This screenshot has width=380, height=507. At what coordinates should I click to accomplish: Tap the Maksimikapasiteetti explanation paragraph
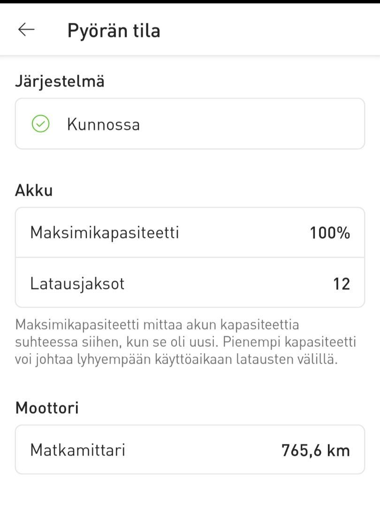click(x=185, y=342)
